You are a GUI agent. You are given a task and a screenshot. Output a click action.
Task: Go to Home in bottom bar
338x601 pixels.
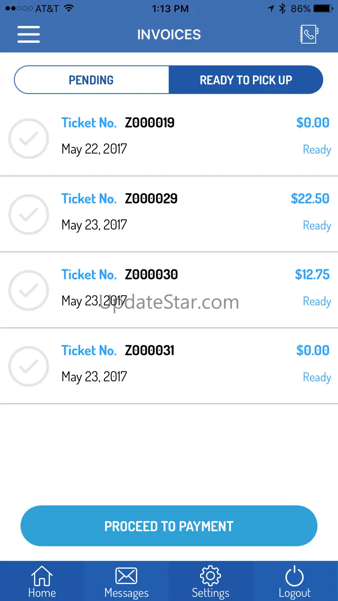[x=42, y=582]
